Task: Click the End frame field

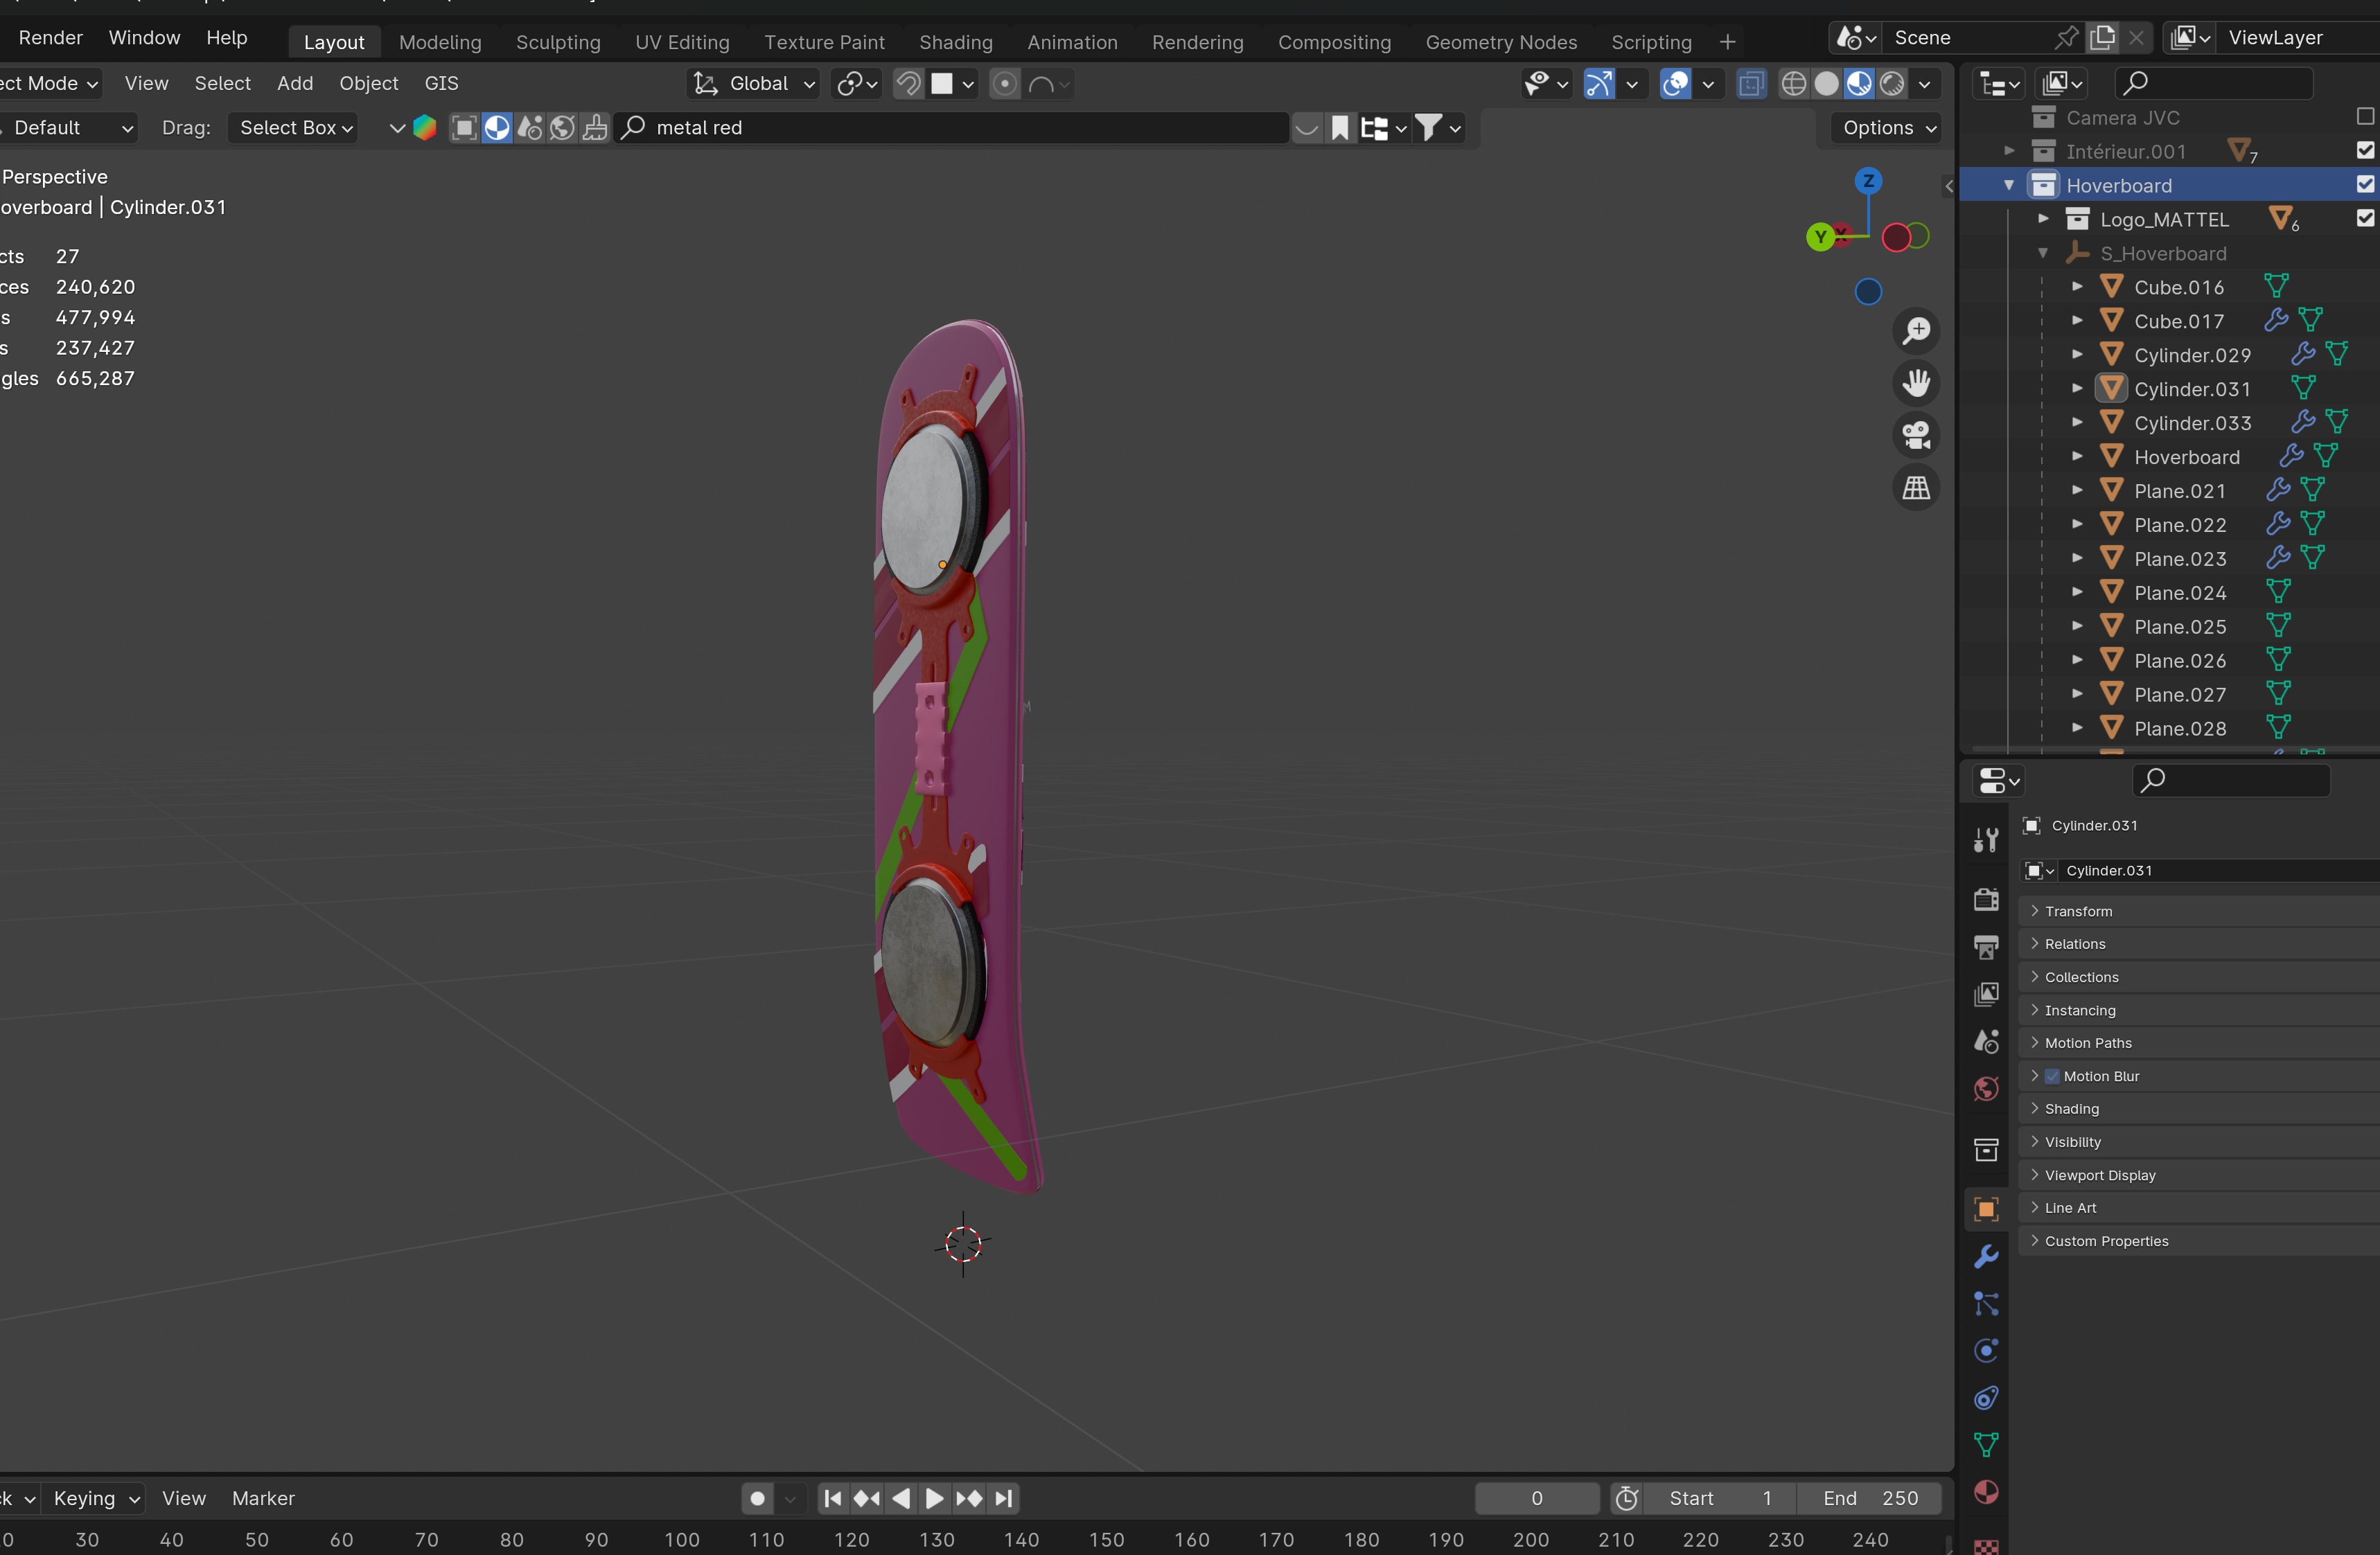Action: point(1870,1498)
